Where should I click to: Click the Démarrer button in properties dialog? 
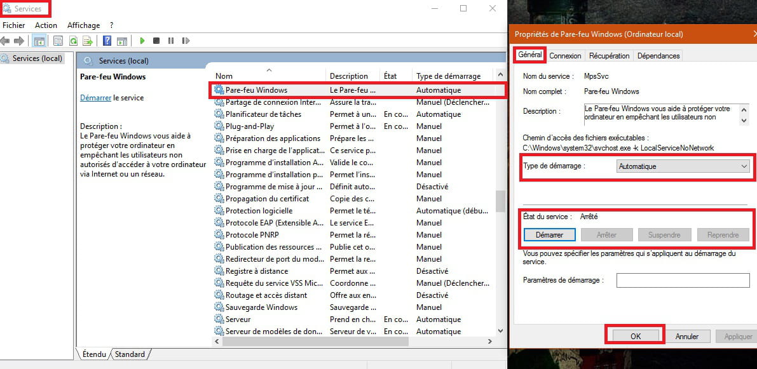549,235
